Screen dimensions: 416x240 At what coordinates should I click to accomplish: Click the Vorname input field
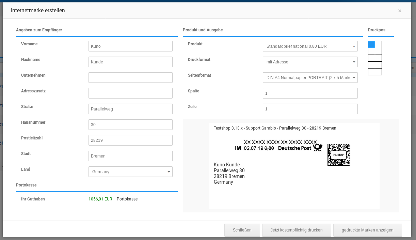[x=130, y=46]
